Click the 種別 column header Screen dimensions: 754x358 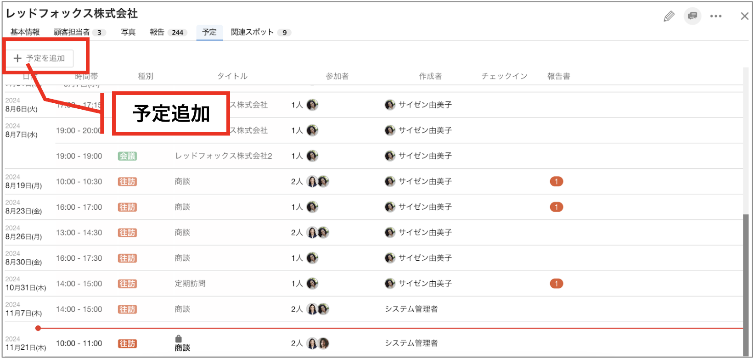pyautogui.click(x=146, y=76)
